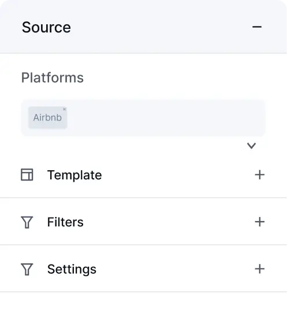The height and width of the screenshot is (316, 287).
Task: Open the Template menu item
Action: pos(143,175)
